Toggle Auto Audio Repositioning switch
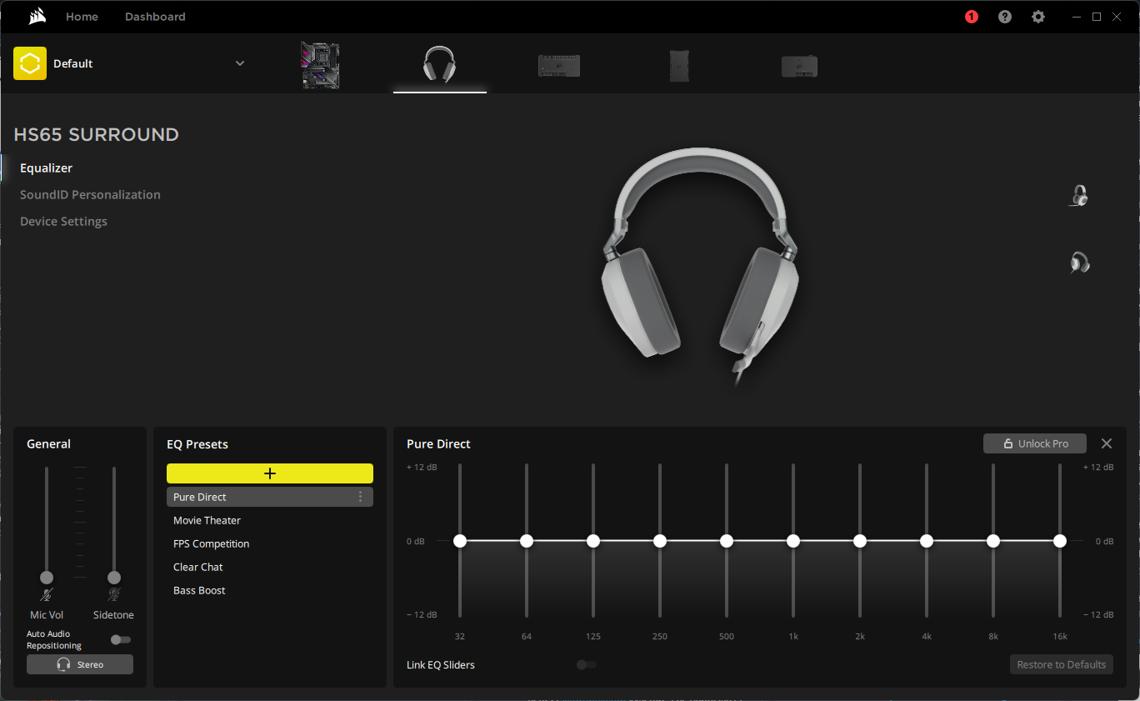This screenshot has height=701, width=1140. click(x=121, y=639)
